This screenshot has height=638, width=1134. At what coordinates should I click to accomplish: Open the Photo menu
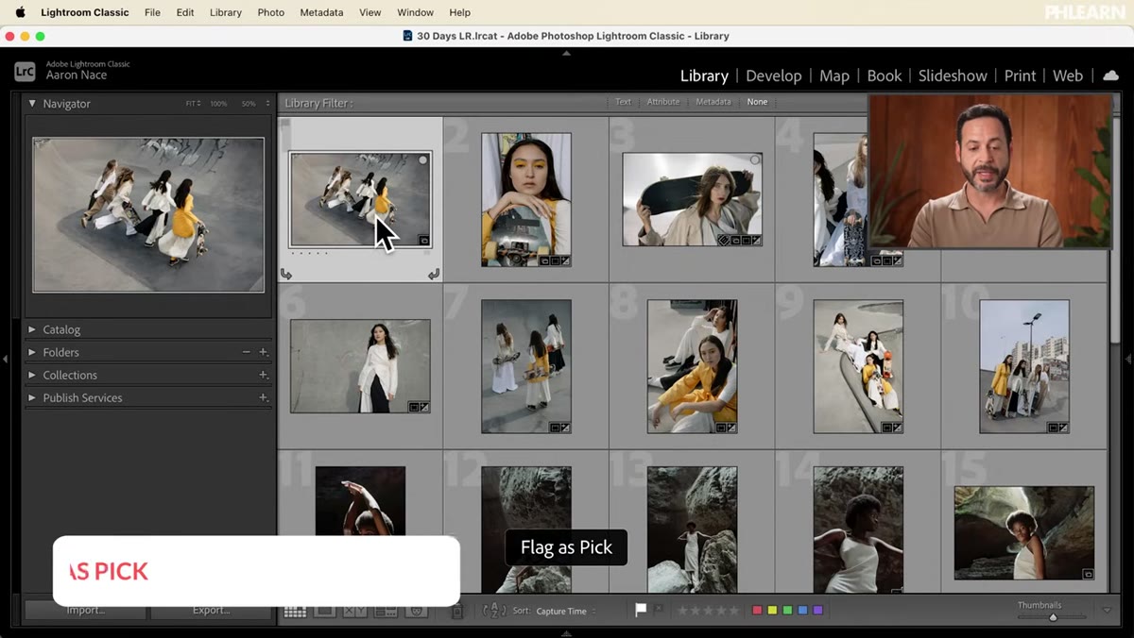coord(271,12)
